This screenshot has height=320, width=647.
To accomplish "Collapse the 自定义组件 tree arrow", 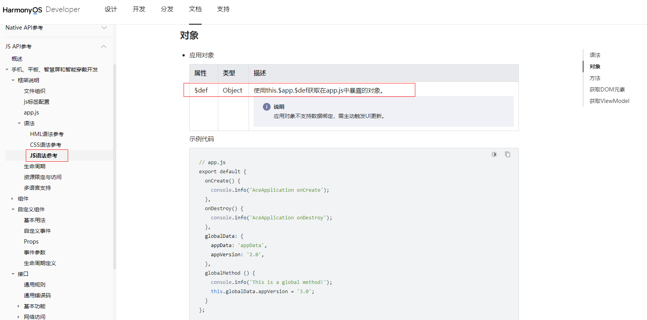I will point(13,209).
